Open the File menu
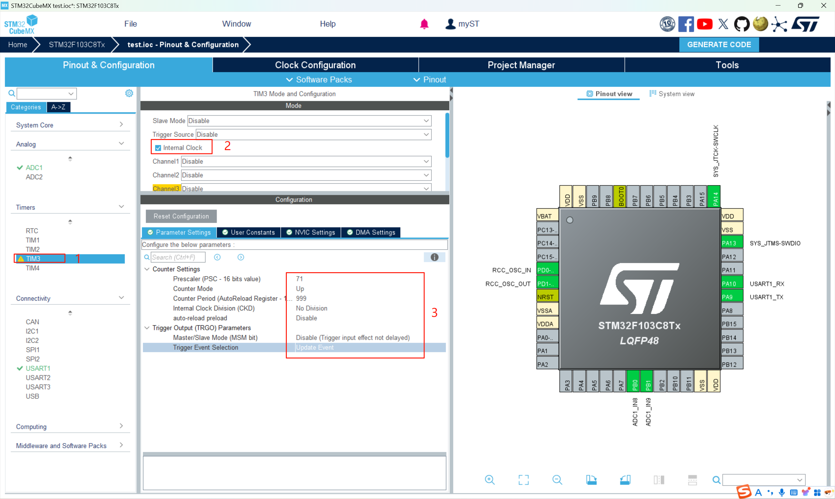 (x=131, y=24)
